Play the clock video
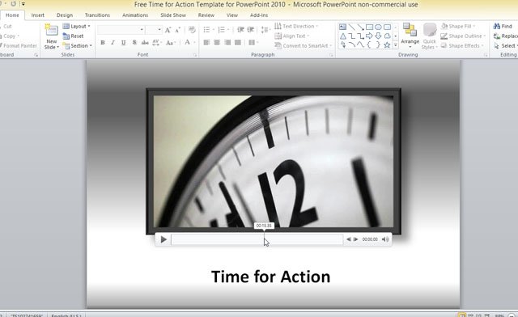Viewport: 518px width, 317px height. tap(163, 239)
